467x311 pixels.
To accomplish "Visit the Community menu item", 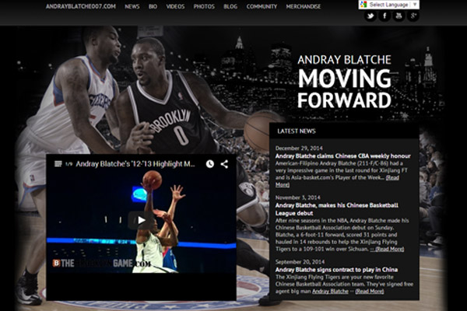I will tap(262, 6).
